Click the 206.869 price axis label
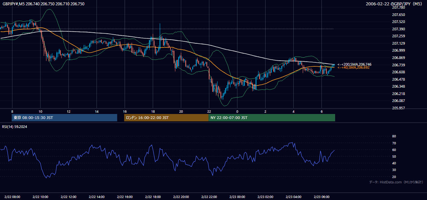This screenshot has height=200, width=427. [x=399, y=58]
